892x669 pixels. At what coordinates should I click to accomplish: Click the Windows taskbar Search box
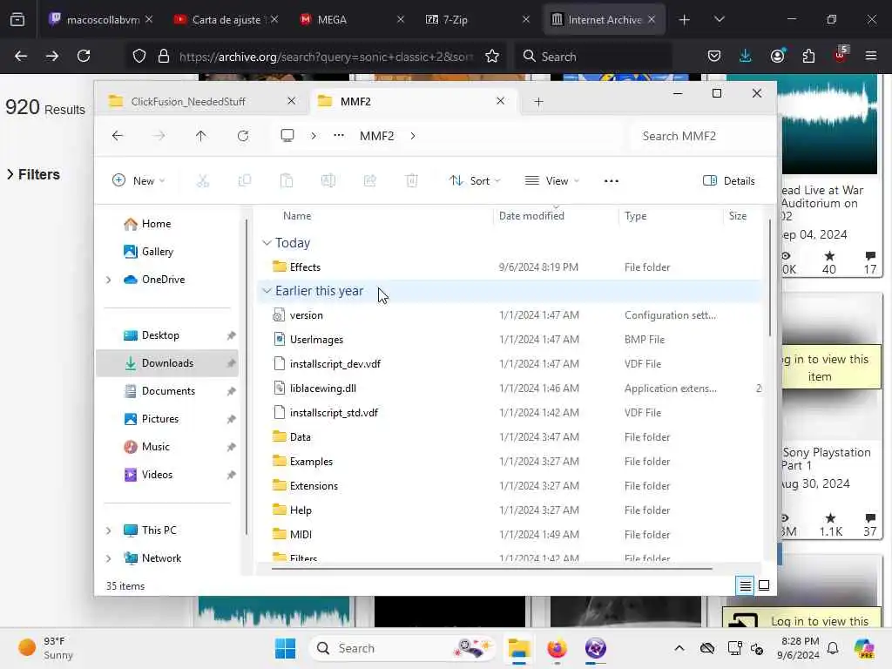[401, 648]
